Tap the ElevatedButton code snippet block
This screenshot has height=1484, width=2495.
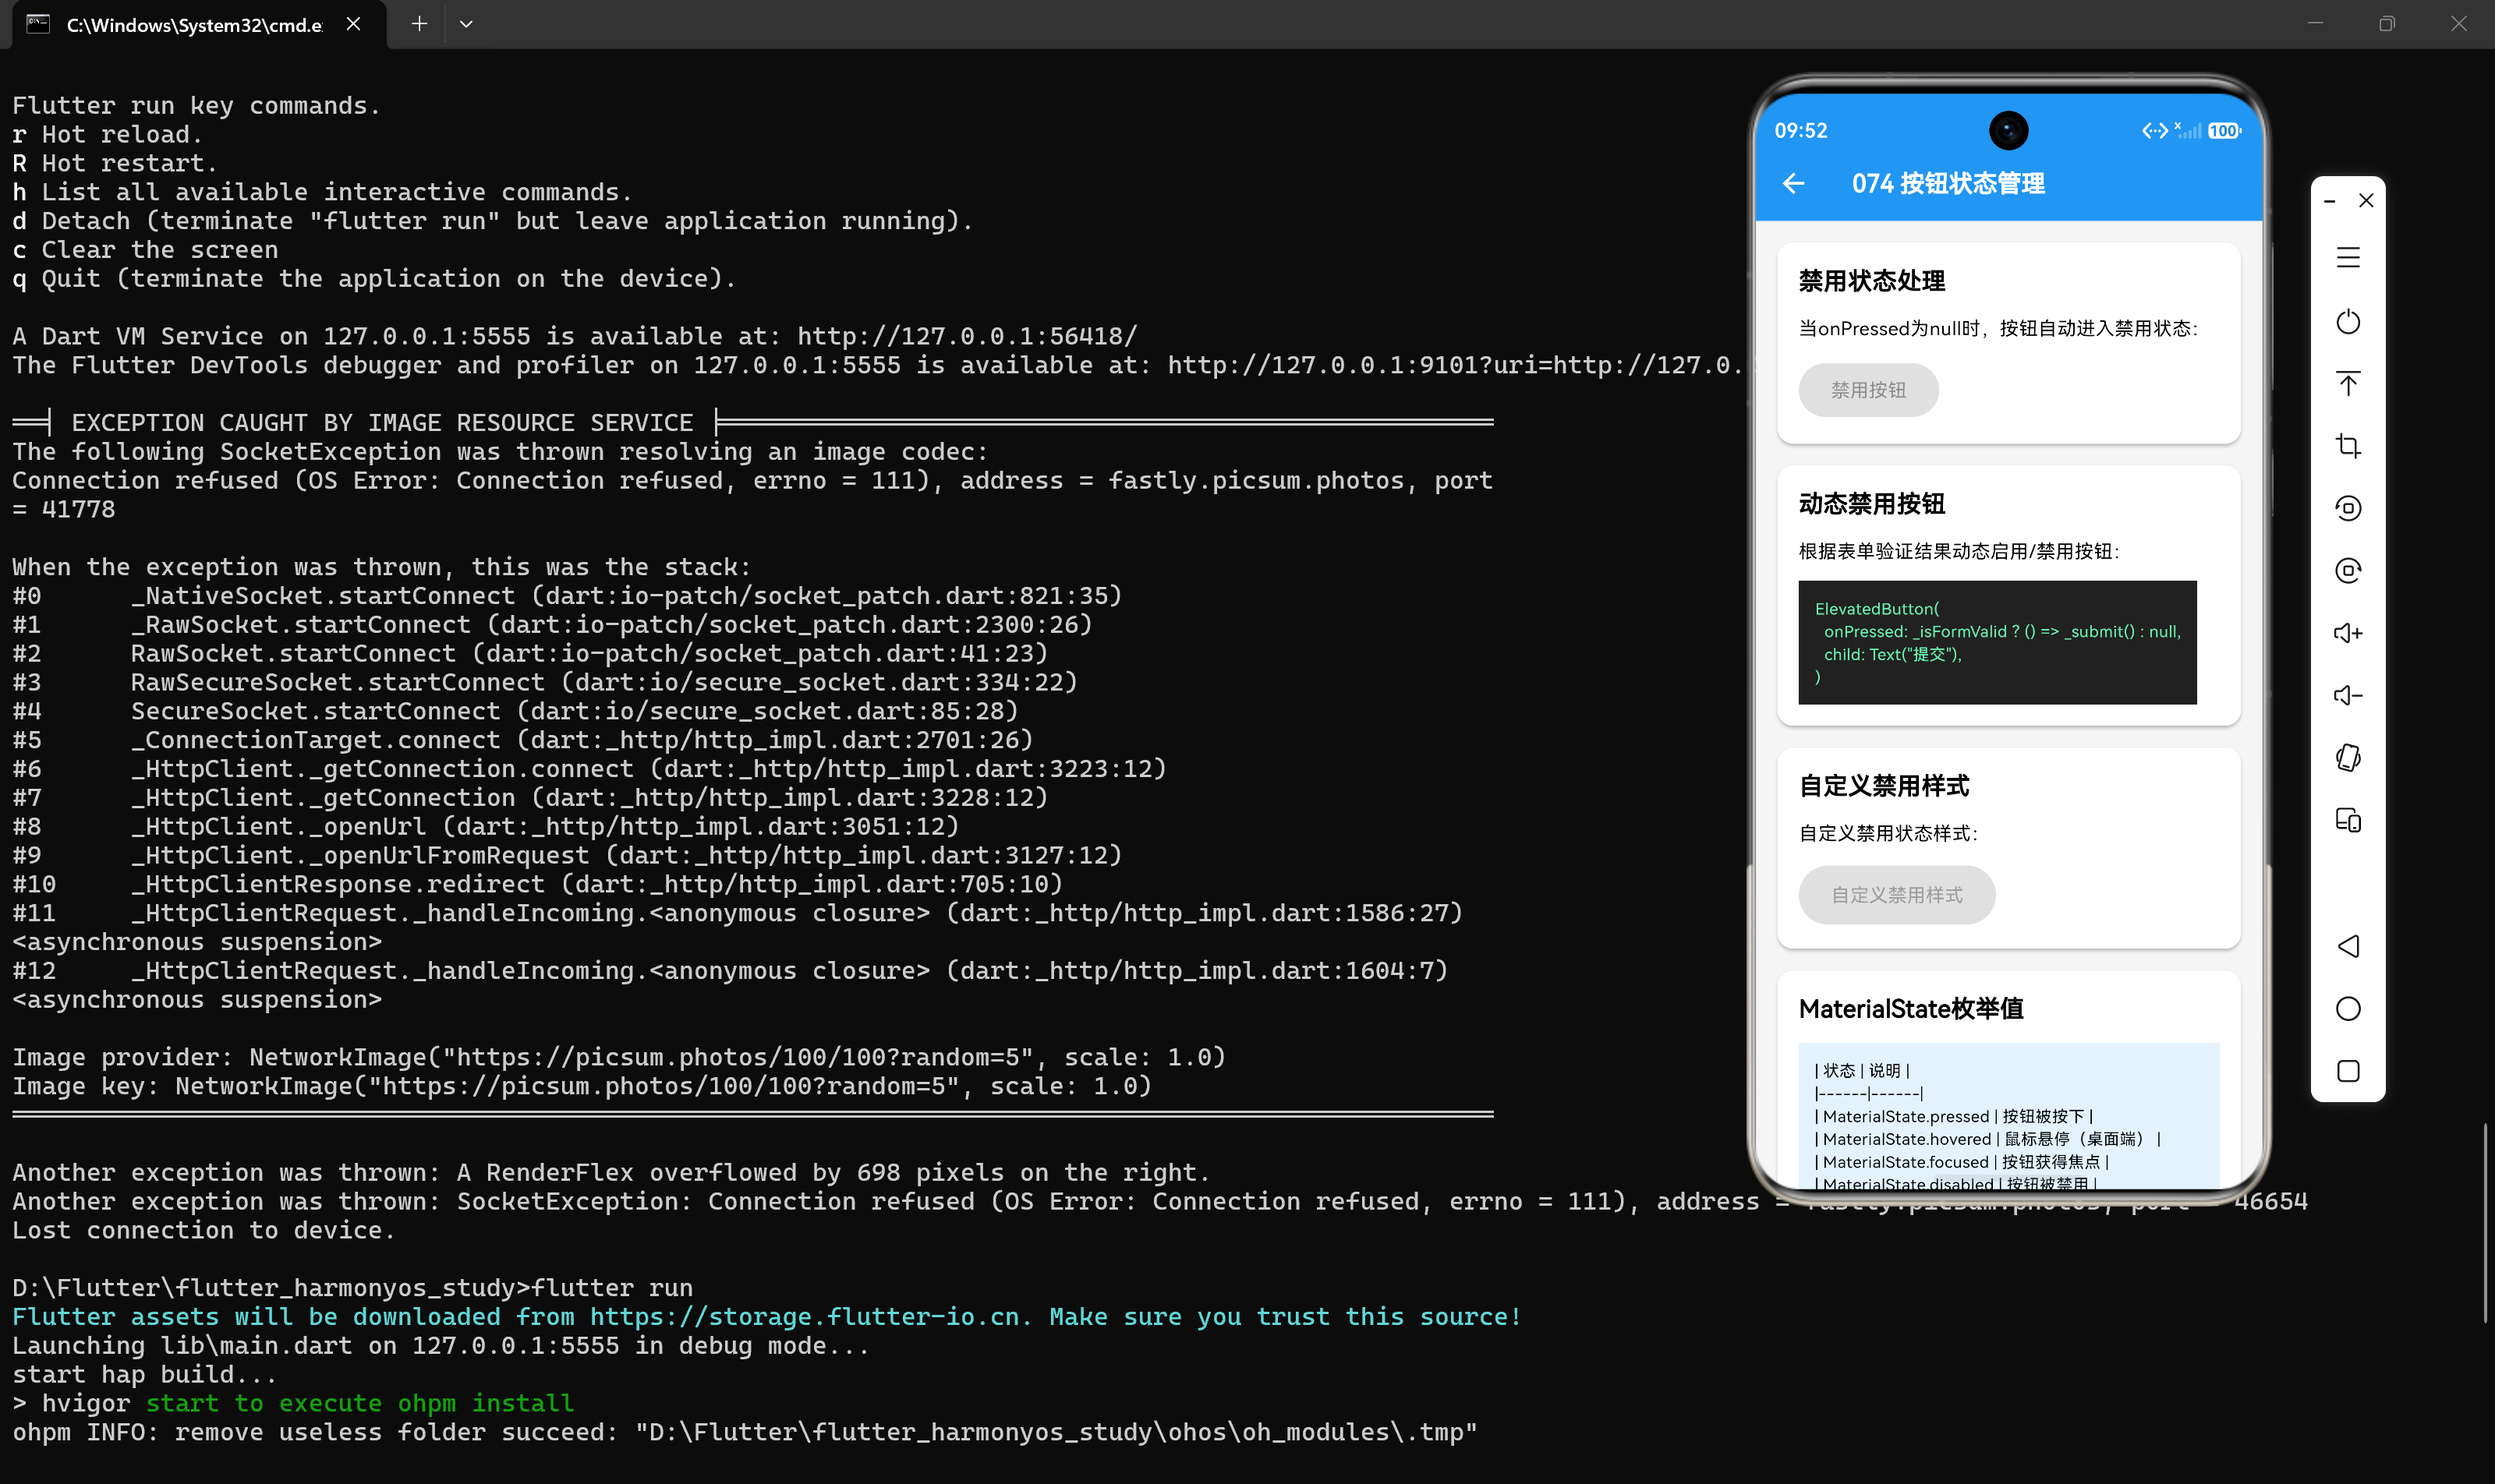[x=1997, y=642]
